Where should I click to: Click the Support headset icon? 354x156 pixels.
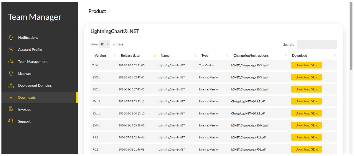11,121
